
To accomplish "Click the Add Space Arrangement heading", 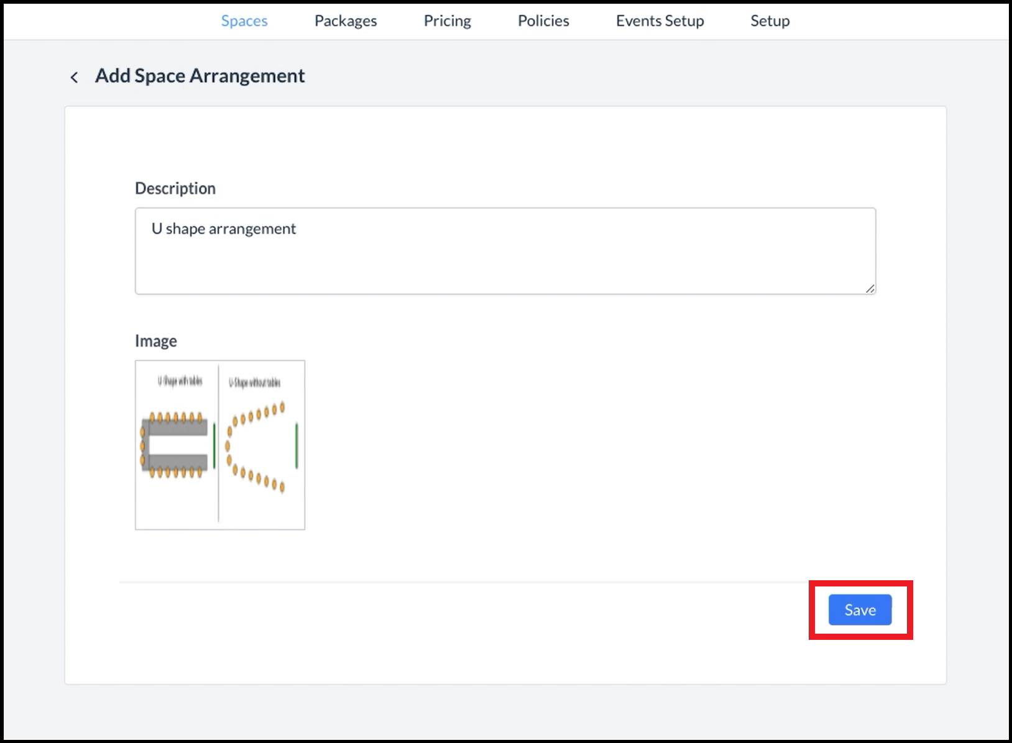I will click(200, 76).
